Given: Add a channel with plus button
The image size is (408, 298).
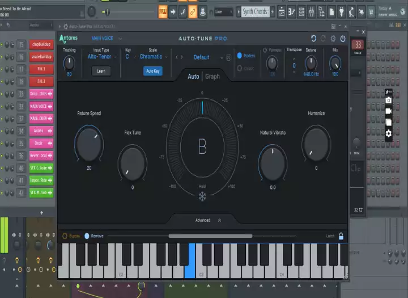Looking at the screenshot, I should coord(41,213).
